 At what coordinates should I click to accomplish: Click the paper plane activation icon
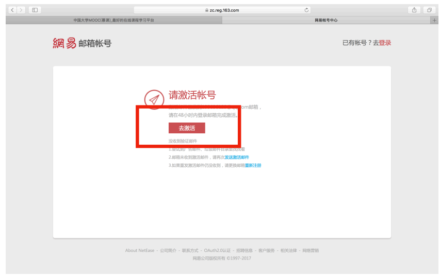(x=153, y=99)
